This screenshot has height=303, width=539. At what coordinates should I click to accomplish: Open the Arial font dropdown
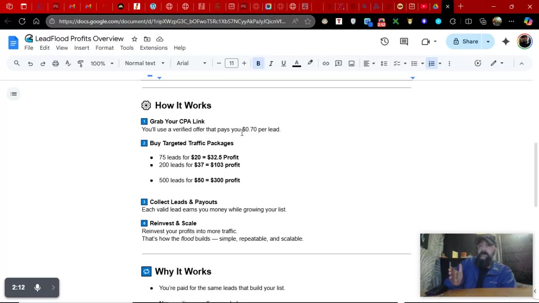[x=192, y=64]
